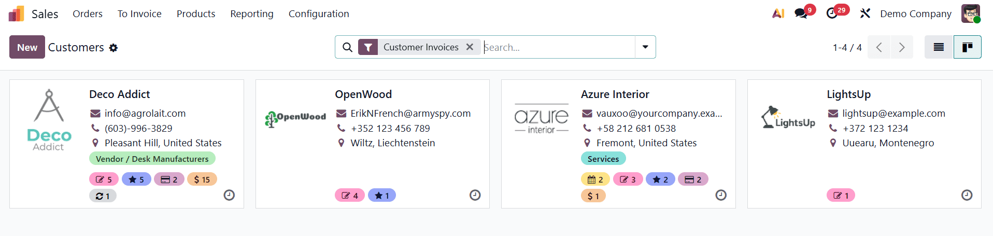Click the New customer button

pyautogui.click(x=27, y=47)
